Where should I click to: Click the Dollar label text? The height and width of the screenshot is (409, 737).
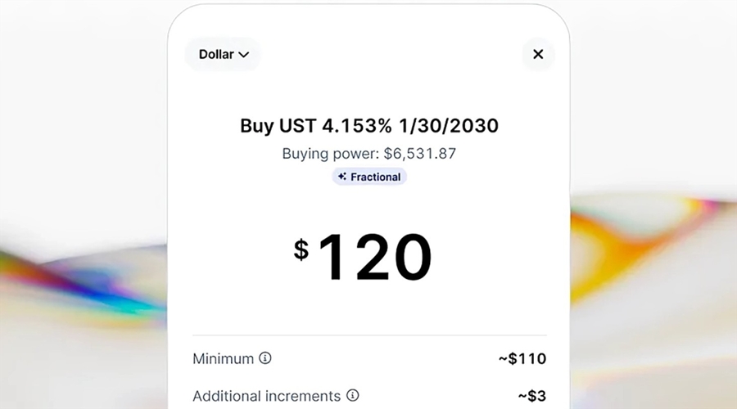[x=216, y=55]
